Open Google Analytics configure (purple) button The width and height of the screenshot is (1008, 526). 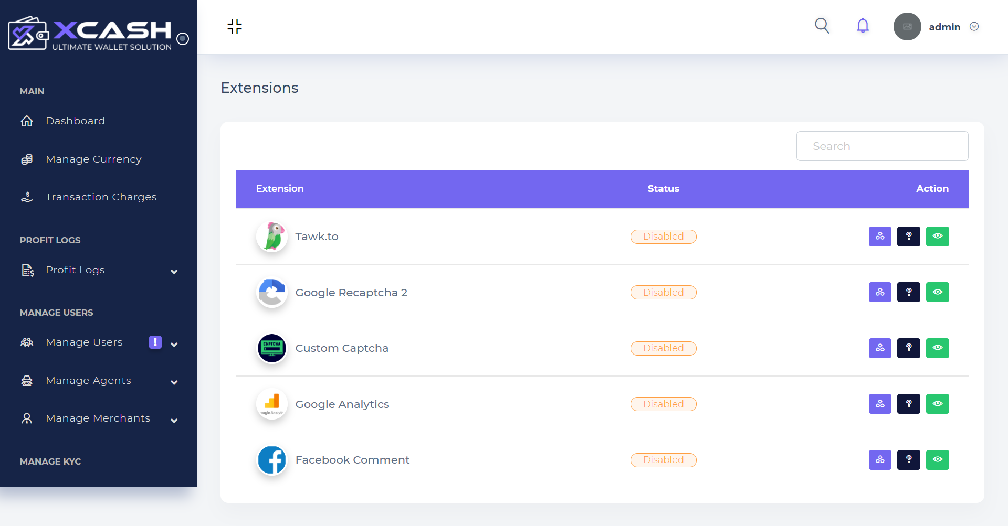tap(880, 404)
